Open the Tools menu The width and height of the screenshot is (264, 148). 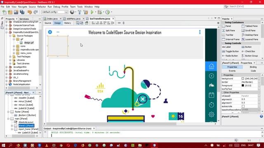80,7
